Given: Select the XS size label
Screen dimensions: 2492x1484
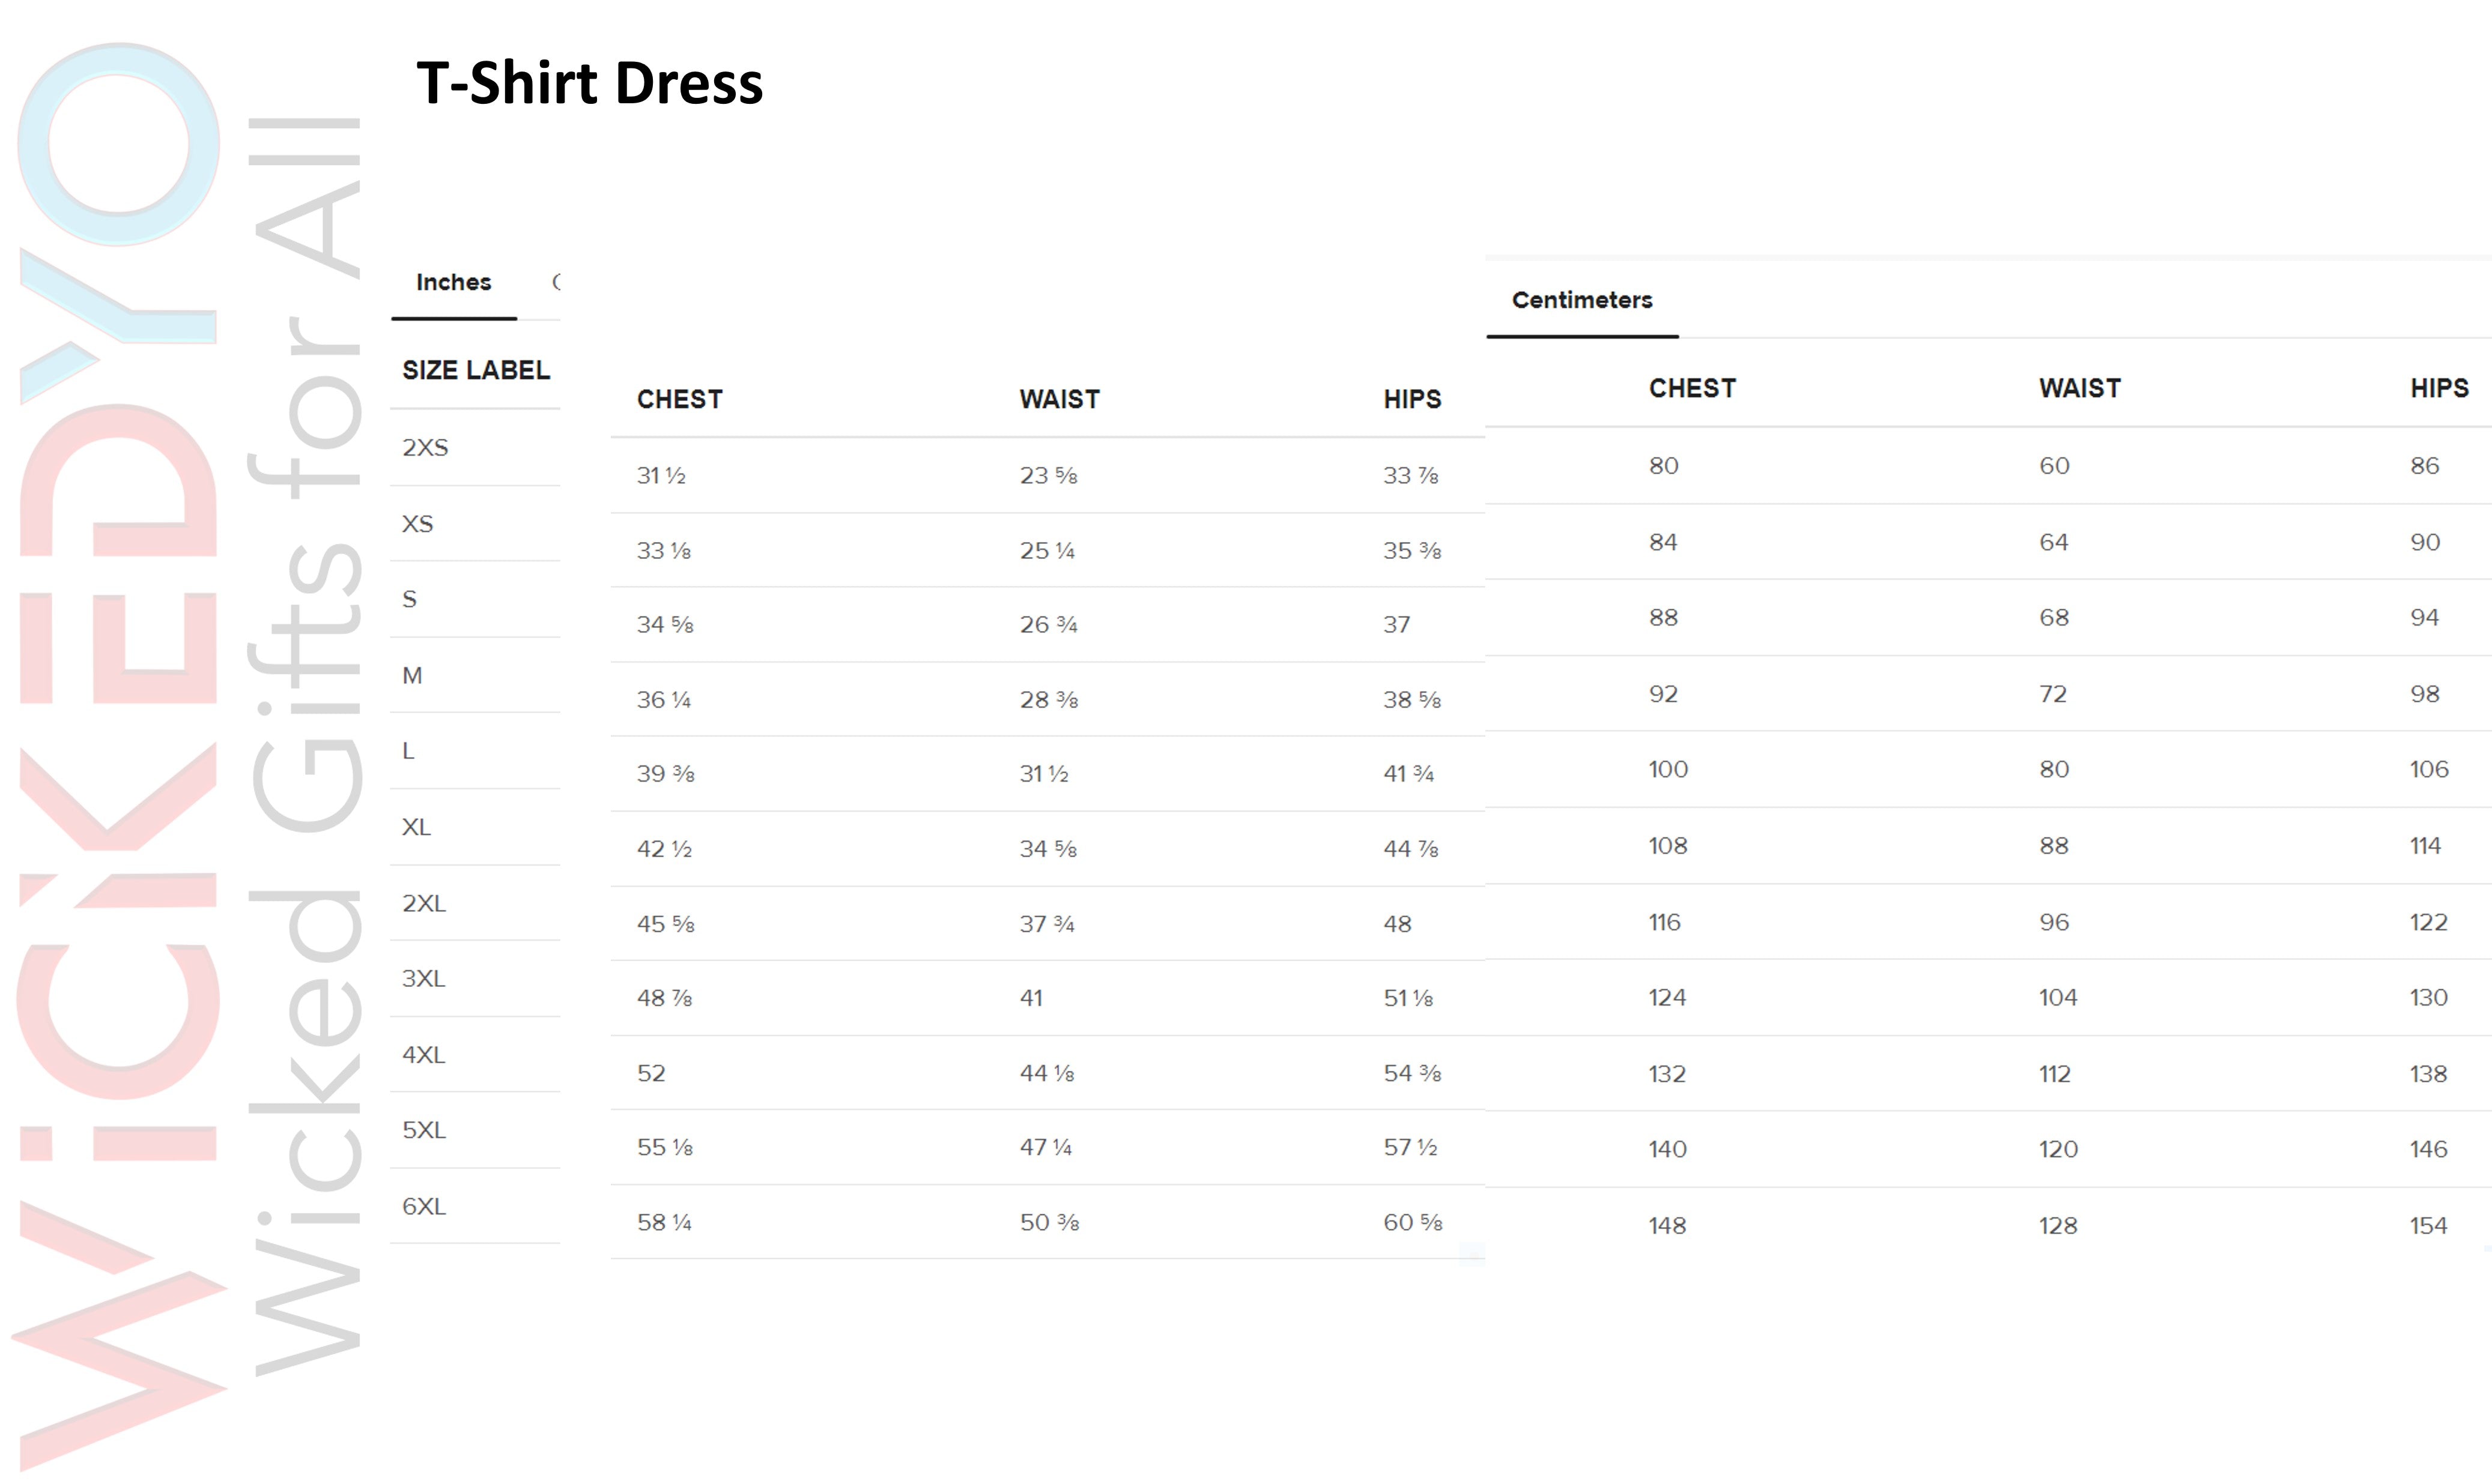Looking at the screenshot, I should [417, 524].
